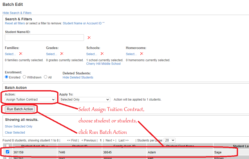249x159 pixels.
Task: Click Hide Search & Filters link
Action: (17, 13)
